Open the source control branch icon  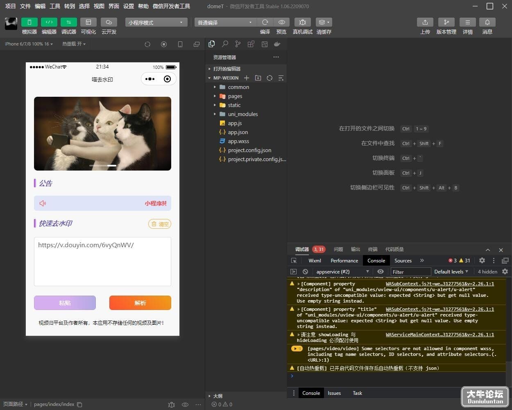click(238, 44)
